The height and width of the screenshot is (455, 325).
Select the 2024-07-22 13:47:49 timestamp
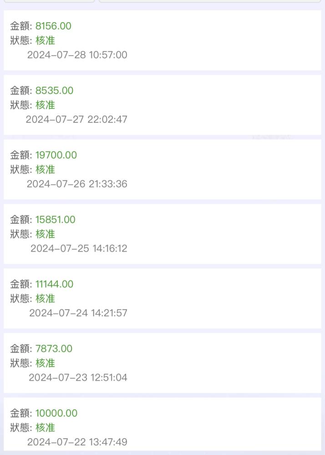pyautogui.click(x=77, y=442)
